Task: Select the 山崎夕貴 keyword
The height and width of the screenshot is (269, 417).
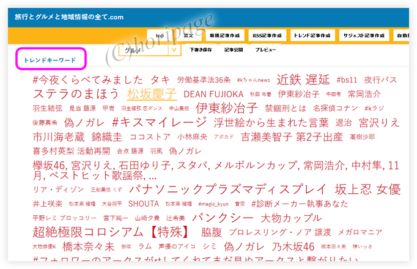Action: pyautogui.click(x=147, y=218)
